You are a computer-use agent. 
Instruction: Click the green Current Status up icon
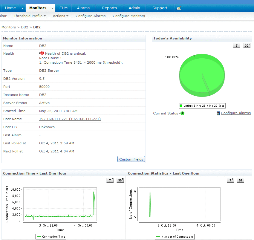pyautogui.click(x=182, y=113)
